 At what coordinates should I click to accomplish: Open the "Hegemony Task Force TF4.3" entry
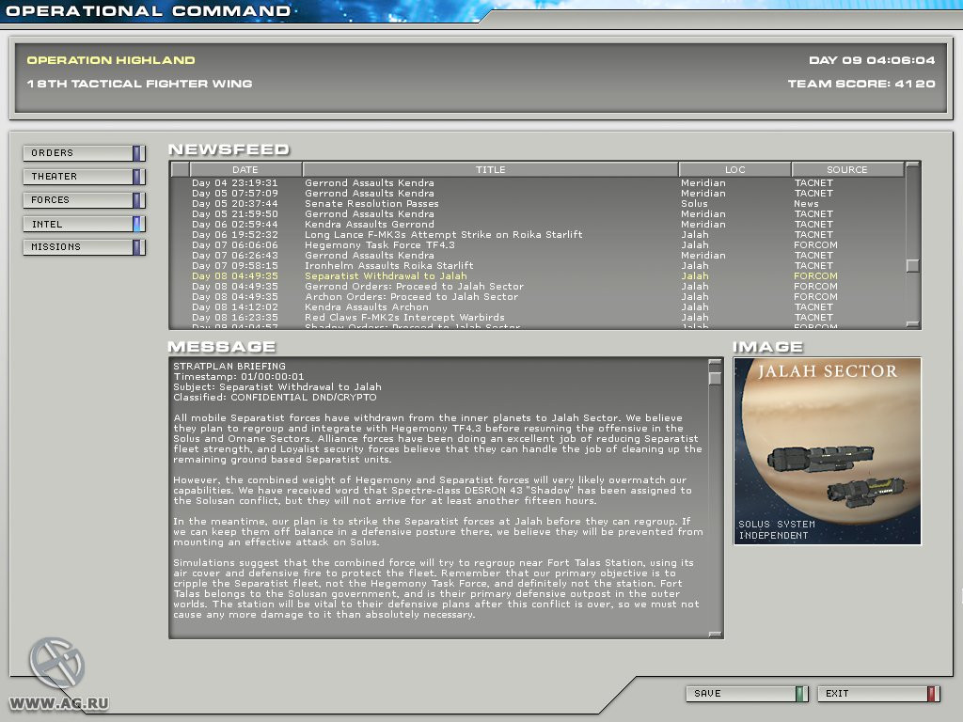(x=537, y=245)
